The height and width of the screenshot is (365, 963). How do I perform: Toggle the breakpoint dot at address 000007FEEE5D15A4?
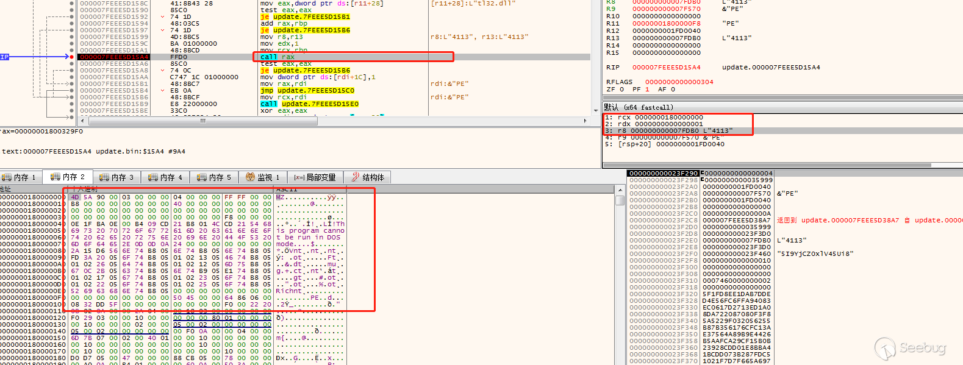(x=72, y=57)
